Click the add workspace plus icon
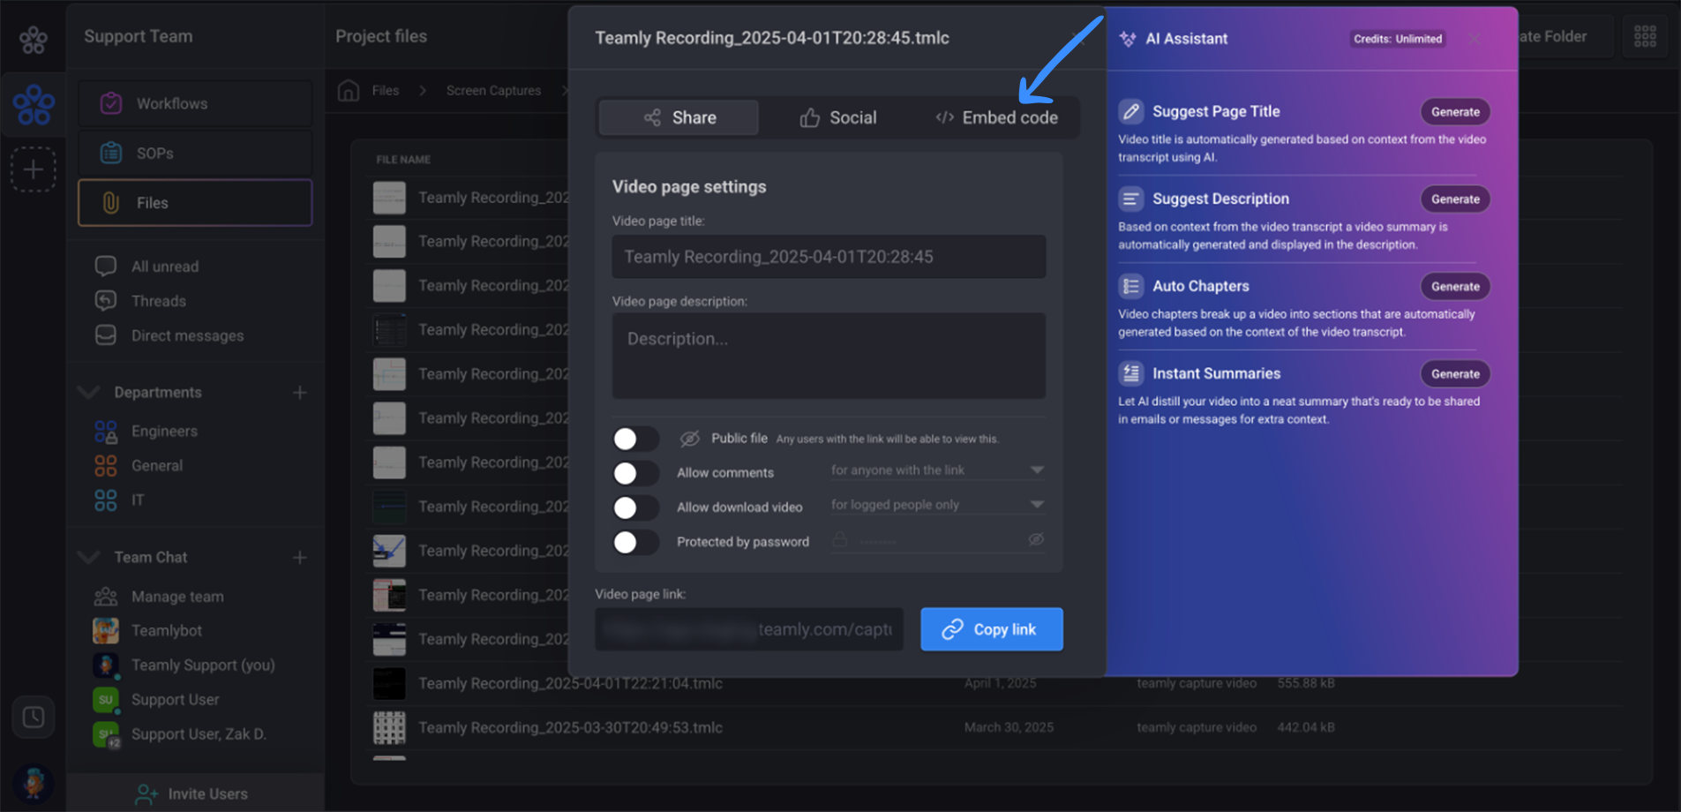1681x812 pixels. pos(34,169)
